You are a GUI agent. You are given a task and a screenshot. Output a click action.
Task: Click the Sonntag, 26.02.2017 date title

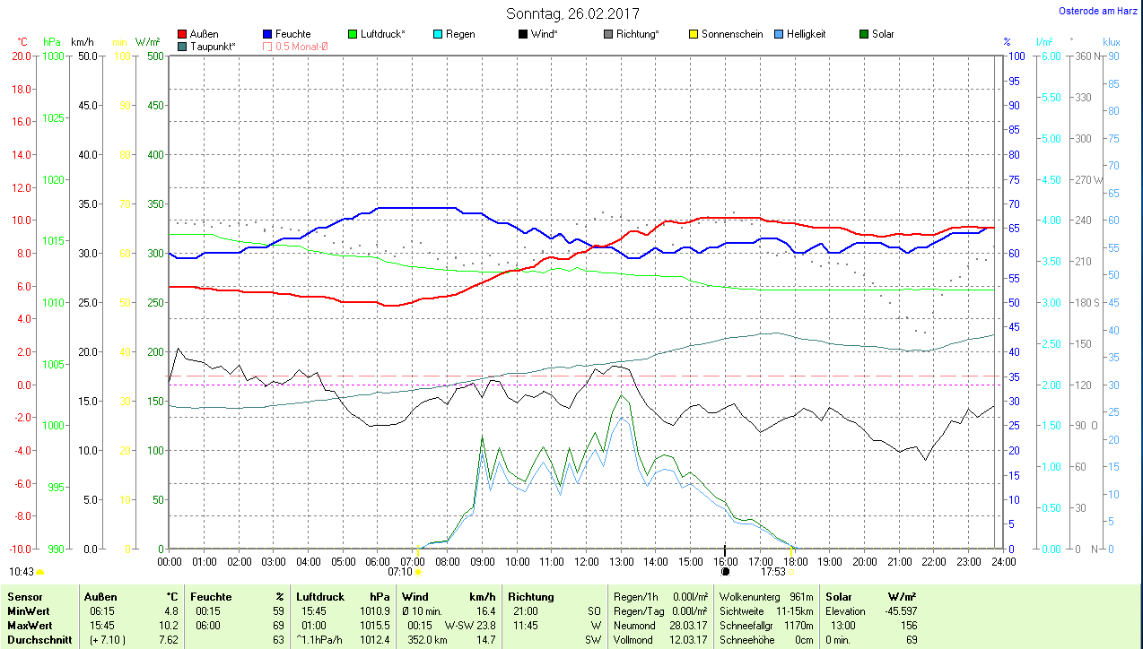pos(573,13)
